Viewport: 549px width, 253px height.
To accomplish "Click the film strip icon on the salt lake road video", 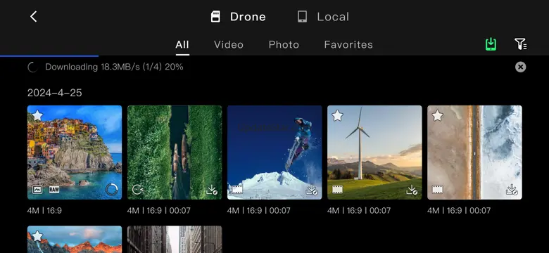I will pyautogui.click(x=438, y=190).
